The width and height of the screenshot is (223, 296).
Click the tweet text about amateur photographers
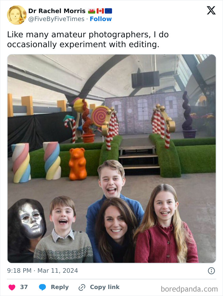88,40
